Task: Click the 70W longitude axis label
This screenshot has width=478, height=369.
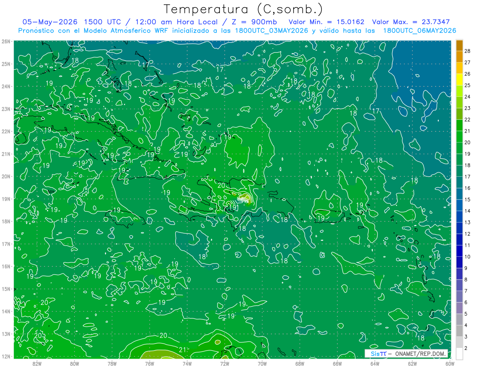Action: [x=262, y=363]
